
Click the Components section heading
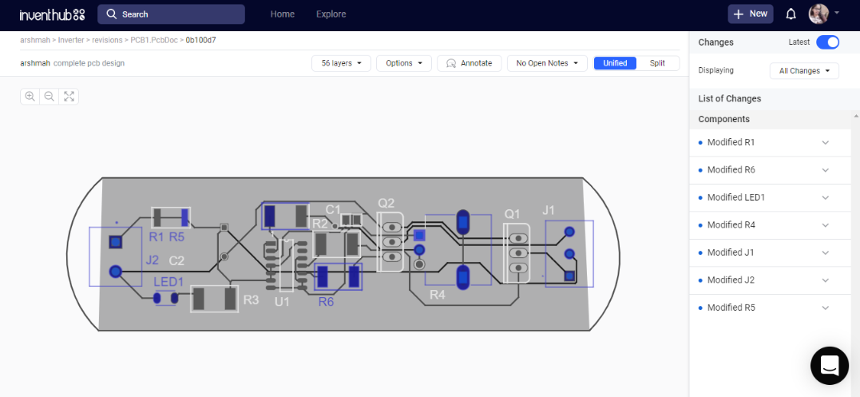tap(724, 119)
